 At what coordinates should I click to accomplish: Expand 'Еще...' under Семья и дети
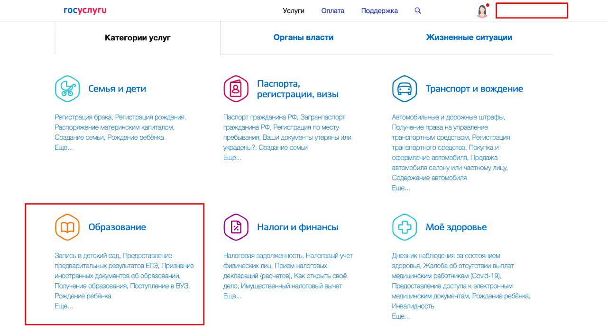coord(64,147)
